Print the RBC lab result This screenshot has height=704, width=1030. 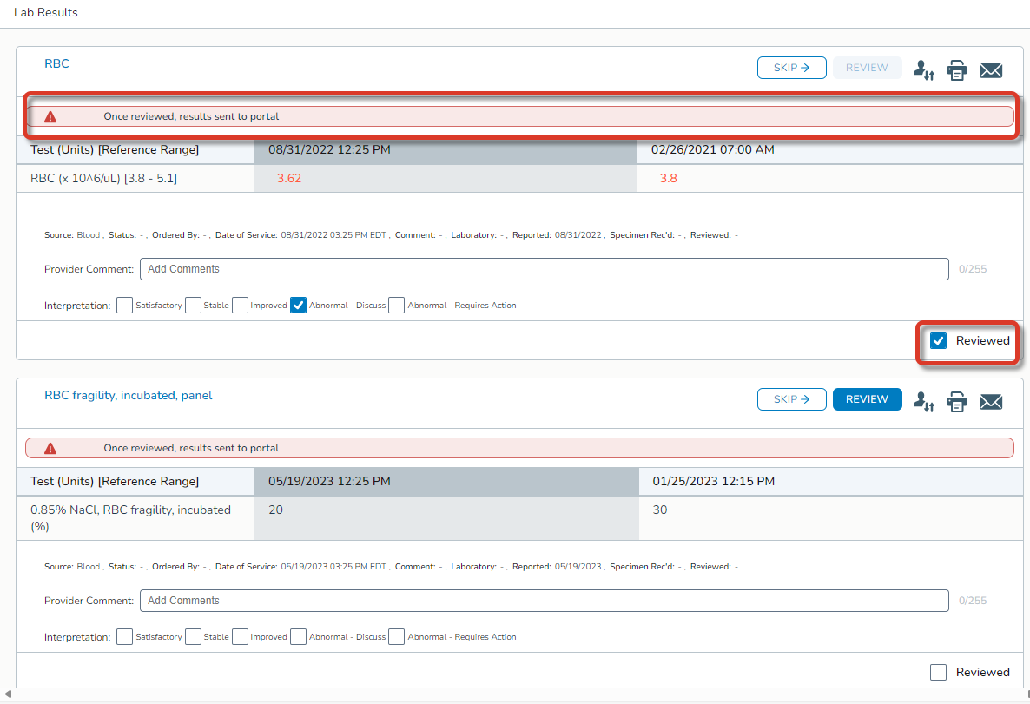956,70
